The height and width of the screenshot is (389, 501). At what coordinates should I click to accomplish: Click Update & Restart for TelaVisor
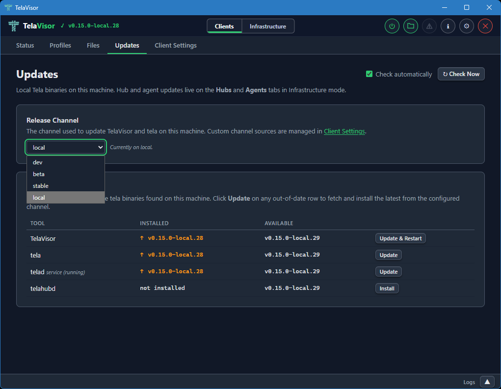(x=400, y=238)
